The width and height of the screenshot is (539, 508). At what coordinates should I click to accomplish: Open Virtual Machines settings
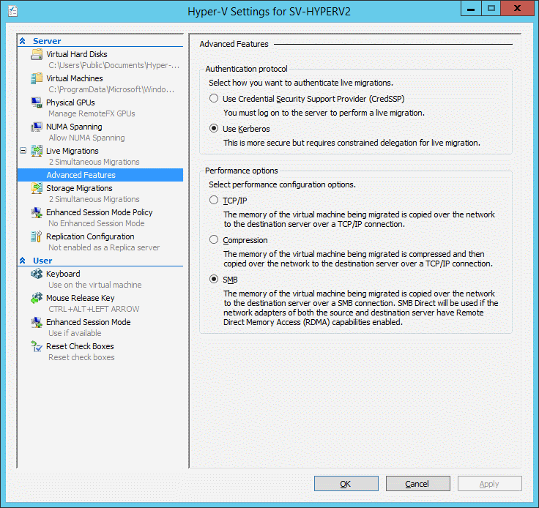click(75, 78)
